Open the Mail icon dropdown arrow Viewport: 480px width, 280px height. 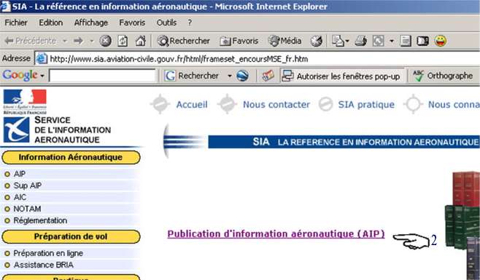pos(347,41)
